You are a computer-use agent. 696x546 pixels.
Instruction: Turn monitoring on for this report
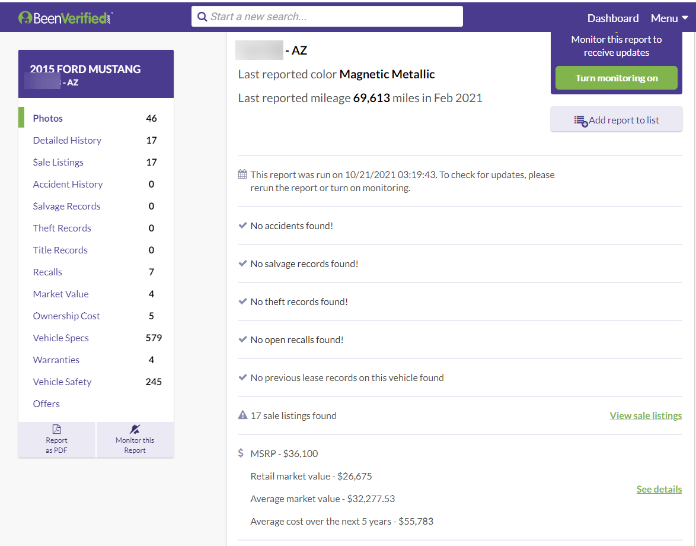click(x=616, y=78)
